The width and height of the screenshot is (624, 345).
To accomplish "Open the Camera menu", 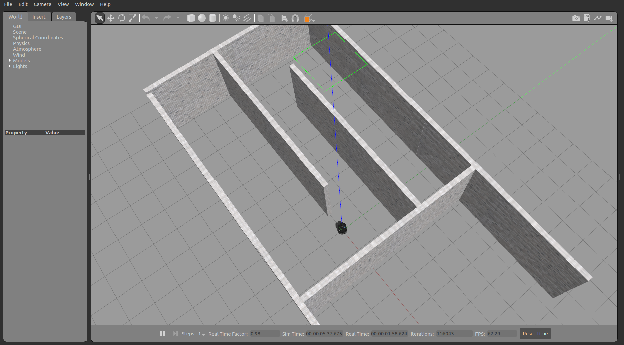I will [42, 4].
